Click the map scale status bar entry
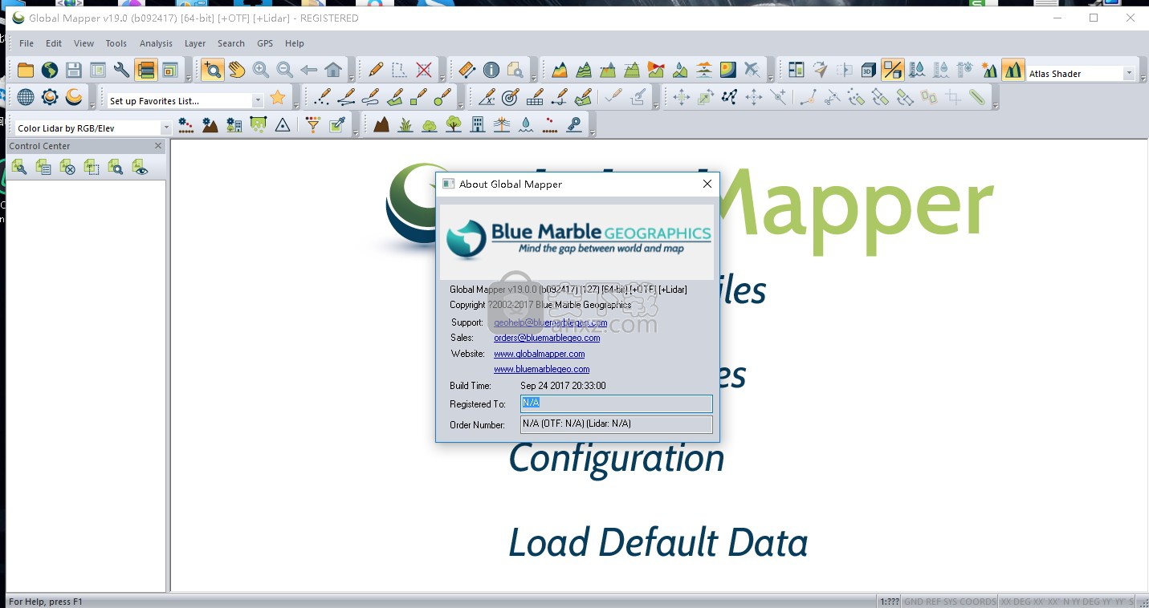The height and width of the screenshot is (608, 1149). click(x=889, y=602)
